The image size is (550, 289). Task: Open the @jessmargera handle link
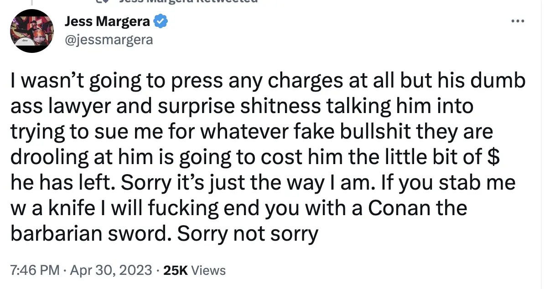109,40
